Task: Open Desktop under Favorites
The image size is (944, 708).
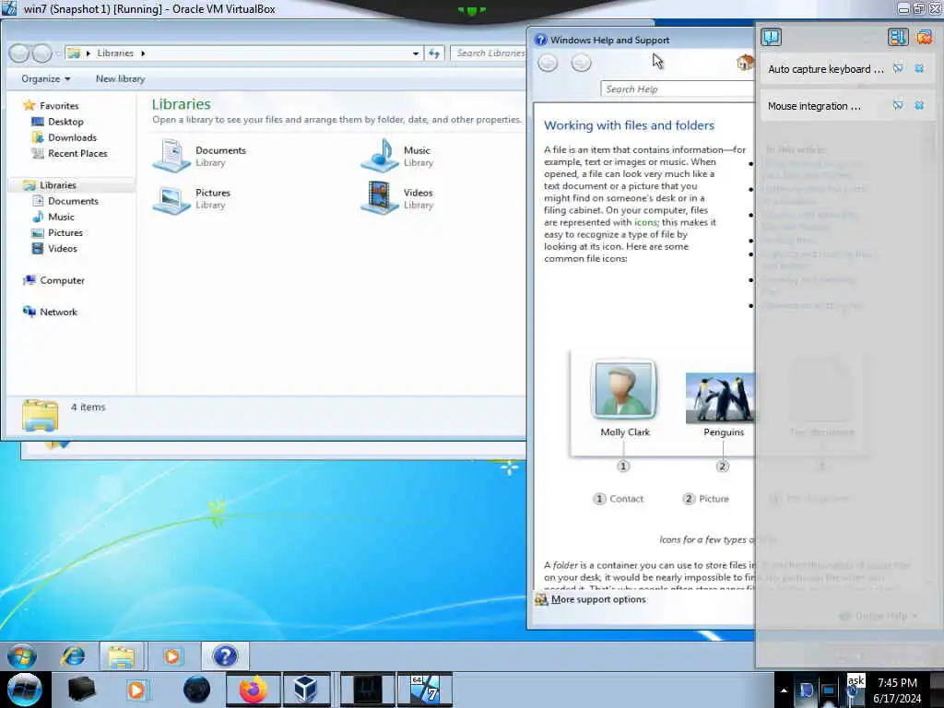Action: tap(65, 122)
